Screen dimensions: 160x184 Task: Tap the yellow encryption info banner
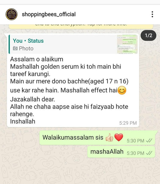81,26
